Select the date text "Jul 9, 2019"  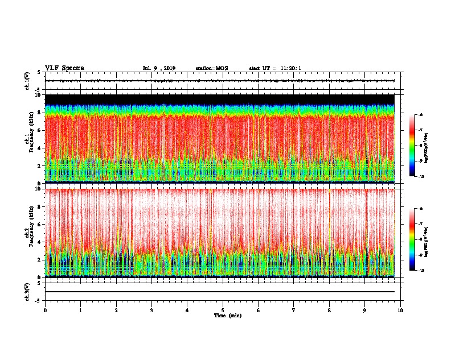click(159, 68)
